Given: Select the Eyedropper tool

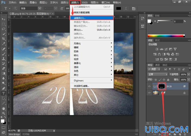Looking at the screenshot, I should (x=4, y=44).
